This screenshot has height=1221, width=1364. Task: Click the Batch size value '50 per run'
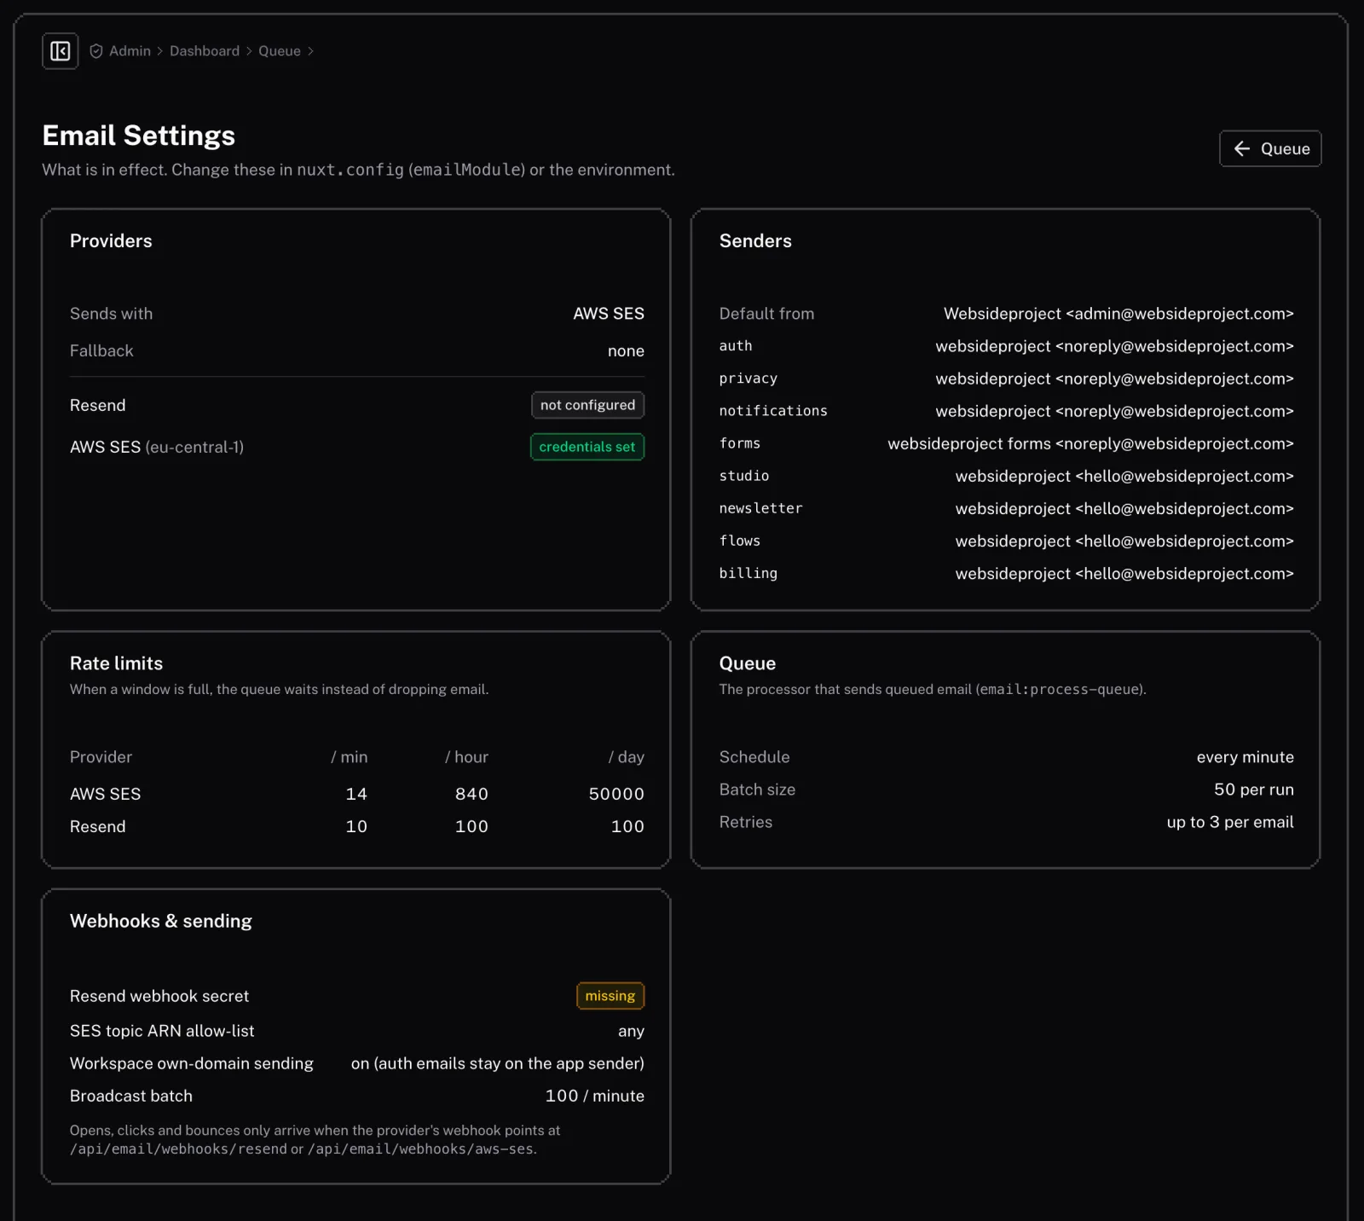[1253, 790]
